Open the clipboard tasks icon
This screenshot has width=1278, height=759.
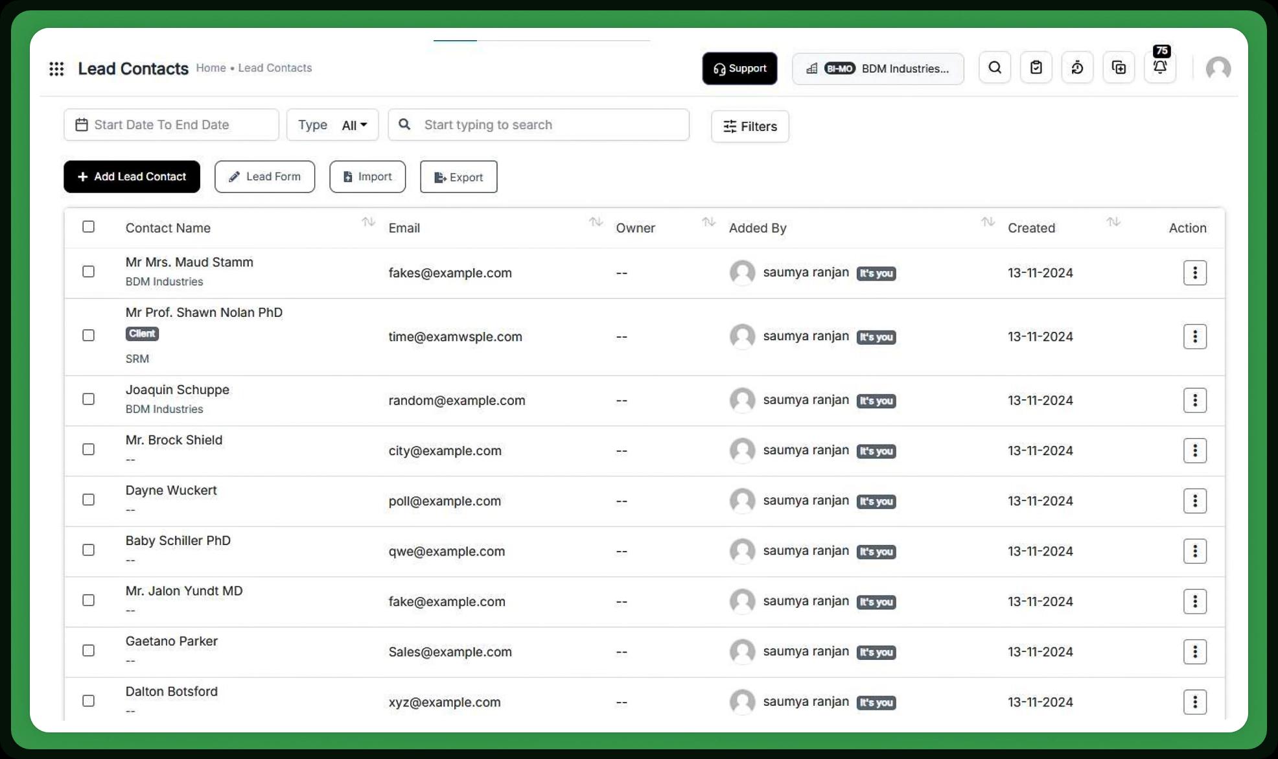coord(1036,67)
